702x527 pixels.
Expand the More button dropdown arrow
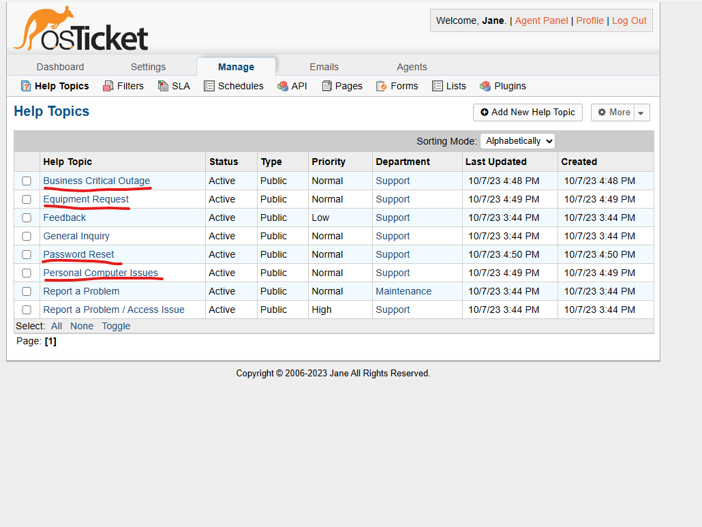(x=641, y=112)
